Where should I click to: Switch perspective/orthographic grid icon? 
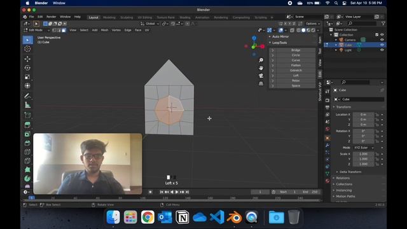[x=261, y=83]
